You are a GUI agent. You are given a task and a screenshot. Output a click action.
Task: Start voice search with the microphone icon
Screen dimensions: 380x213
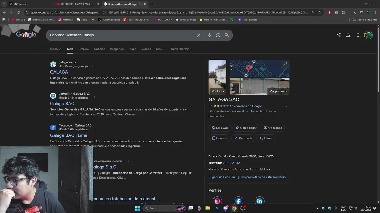tap(209, 35)
